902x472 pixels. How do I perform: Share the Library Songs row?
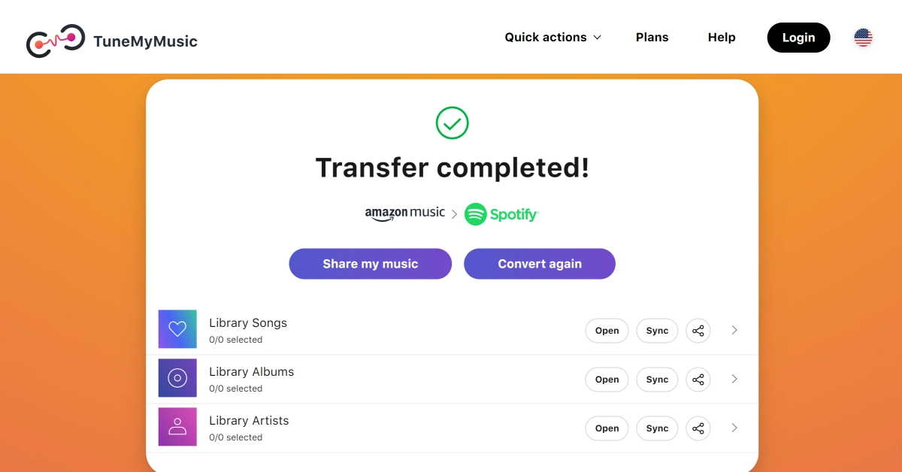tap(698, 331)
